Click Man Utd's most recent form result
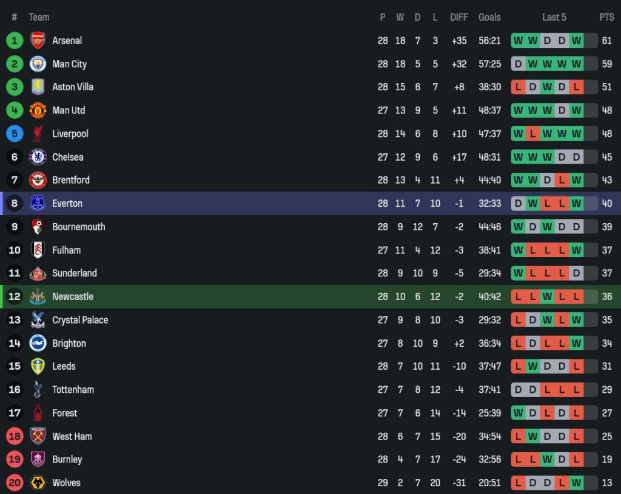The width and height of the screenshot is (621, 494). pyautogui.click(x=576, y=110)
